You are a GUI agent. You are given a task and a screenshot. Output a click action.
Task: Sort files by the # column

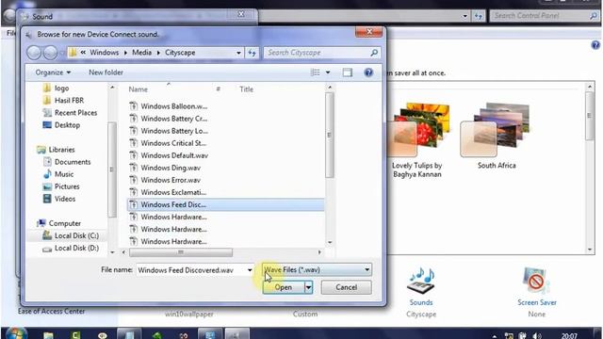point(218,89)
